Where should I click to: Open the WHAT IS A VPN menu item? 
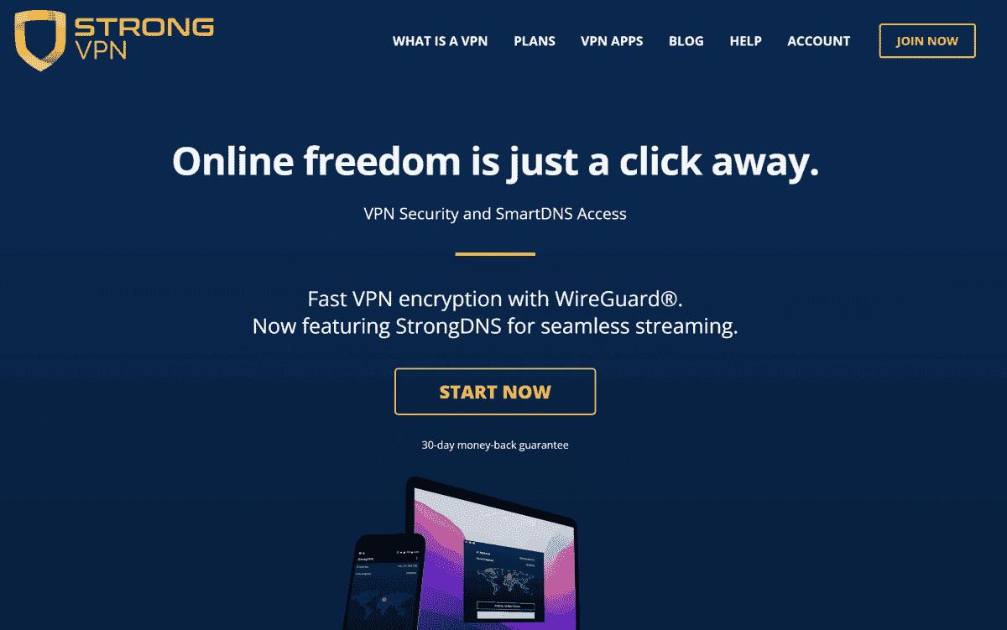[x=440, y=40]
